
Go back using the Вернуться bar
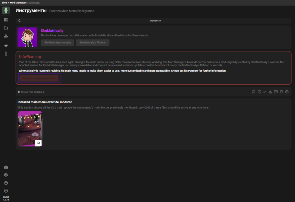153,21
